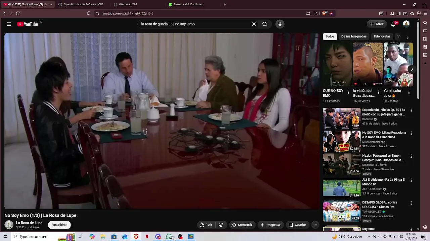
Task: Open options for Yemil calor short
Action: 409,93
